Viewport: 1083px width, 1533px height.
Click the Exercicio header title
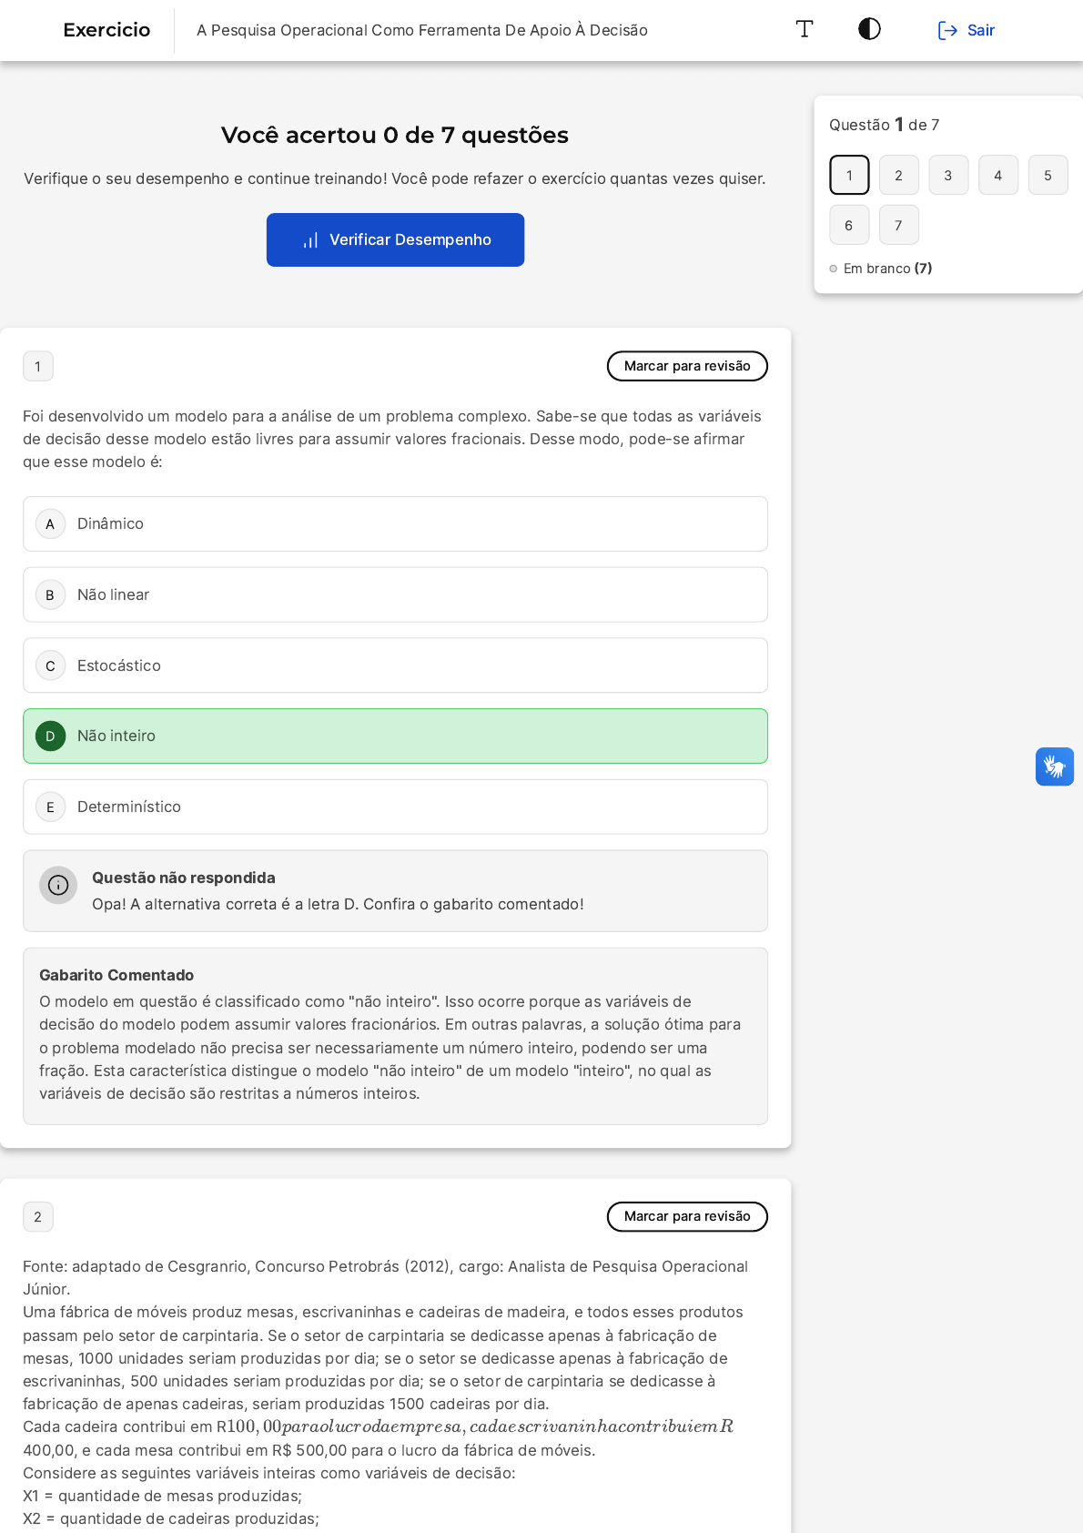pyautogui.click(x=106, y=30)
